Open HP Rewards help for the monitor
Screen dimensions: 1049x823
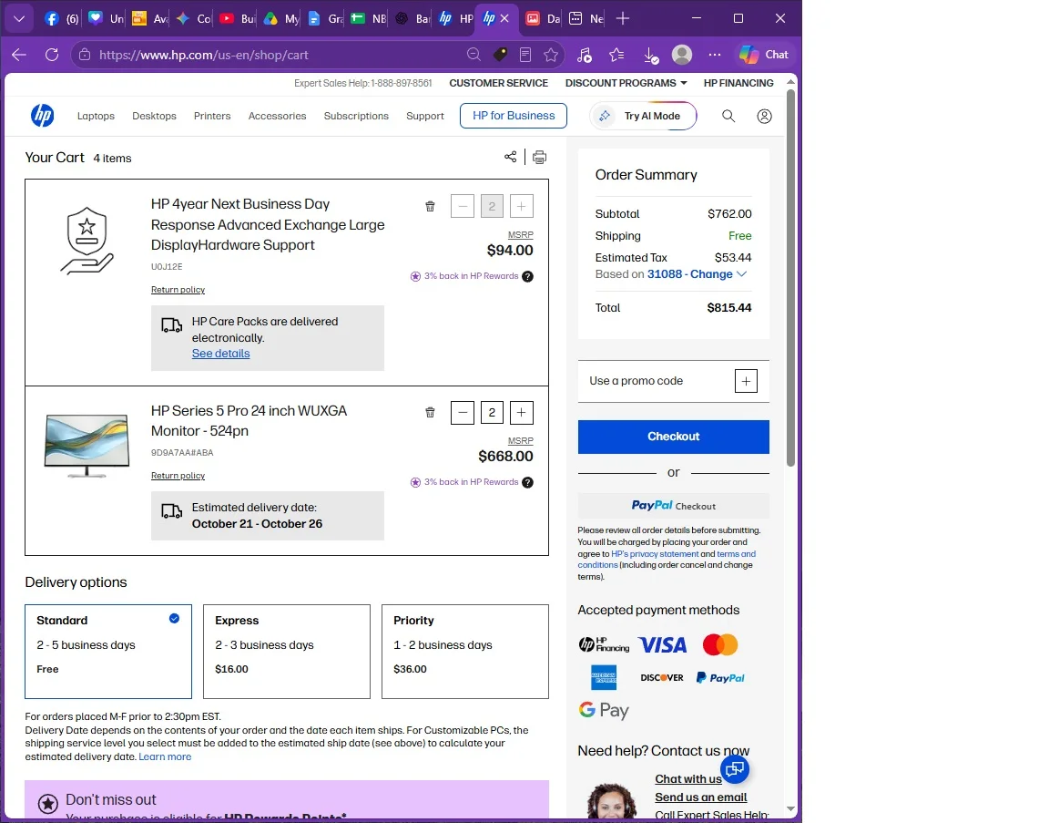click(528, 482)
